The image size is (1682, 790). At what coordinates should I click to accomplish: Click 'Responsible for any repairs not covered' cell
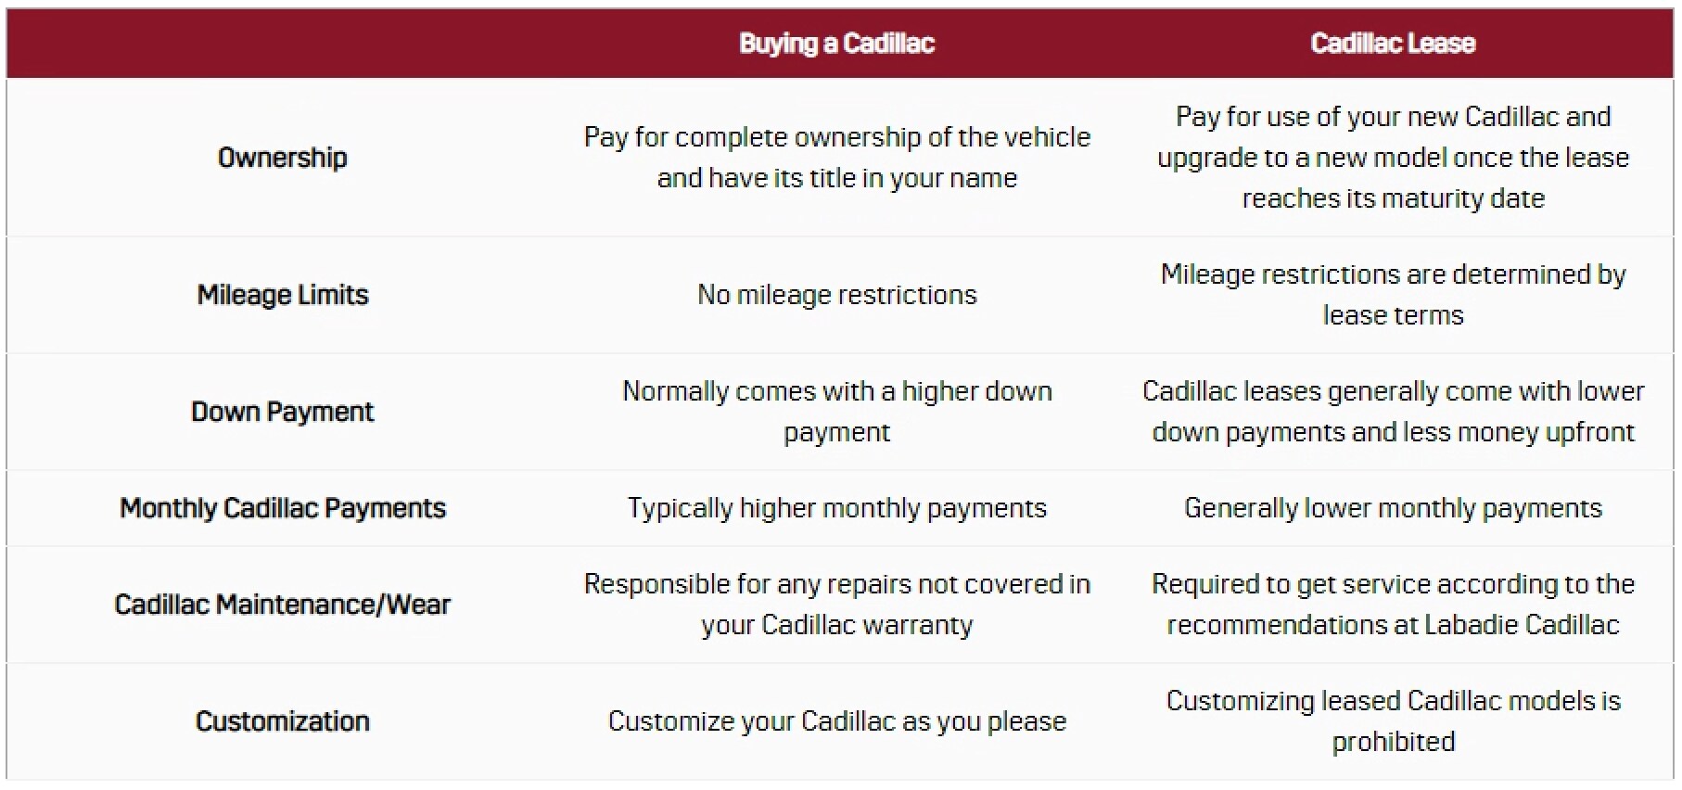pyautogui.click(x=836, y=605)
